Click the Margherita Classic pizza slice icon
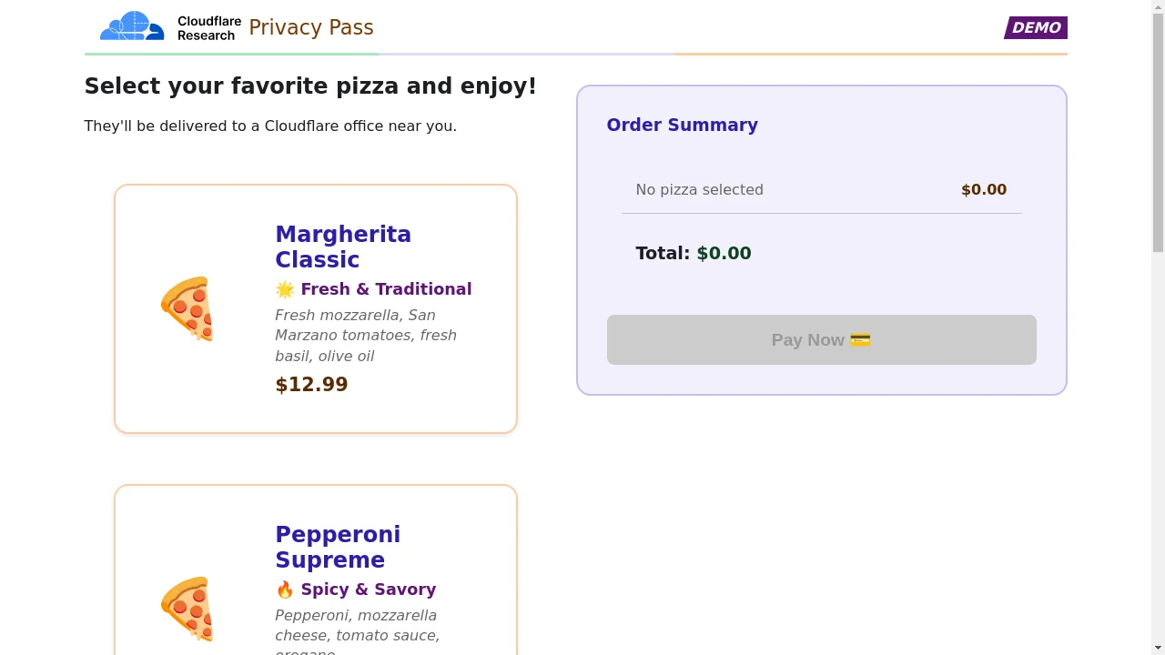This screenshot has height=655, width=1165. click(187, 308)
